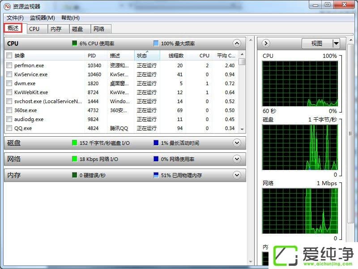This screenshot has height=269, width=358.
Task: Check the perfmon.exe process checkbox
Action: coord(9,65)
